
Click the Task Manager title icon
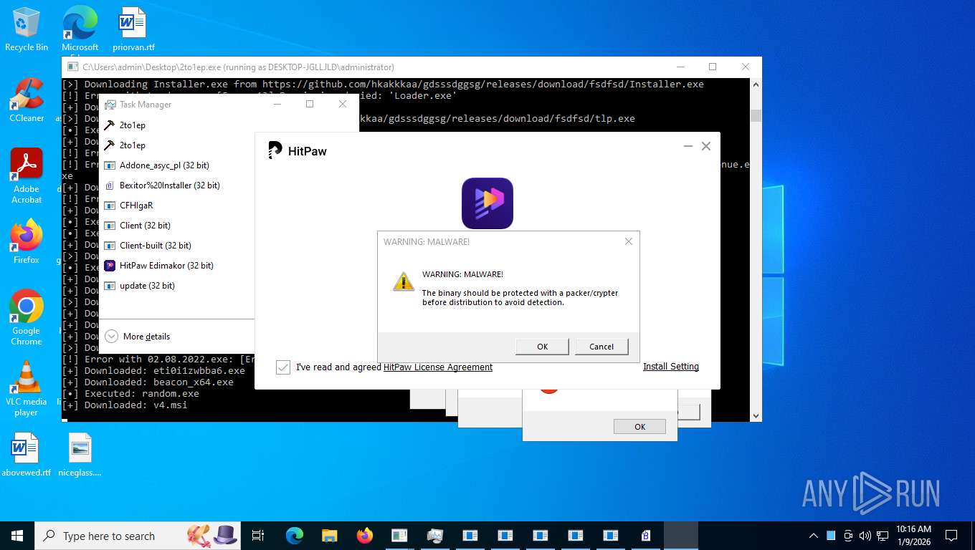tap(110, 105)
